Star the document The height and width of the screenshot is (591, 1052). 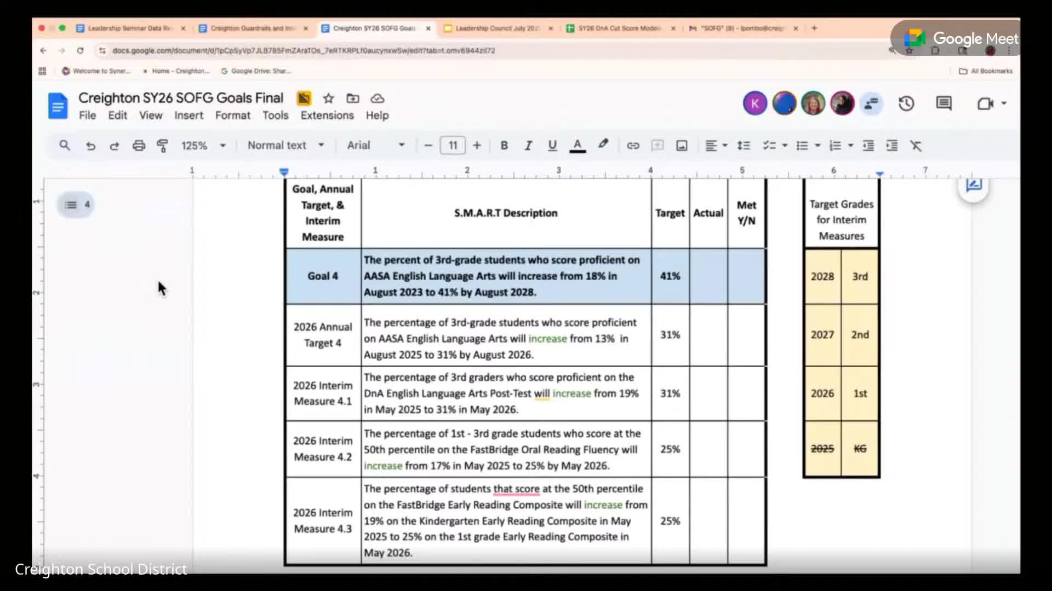328,99
